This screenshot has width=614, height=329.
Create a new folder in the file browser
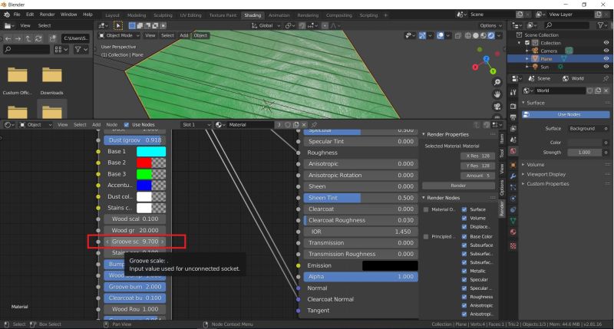tap(52, 38)
